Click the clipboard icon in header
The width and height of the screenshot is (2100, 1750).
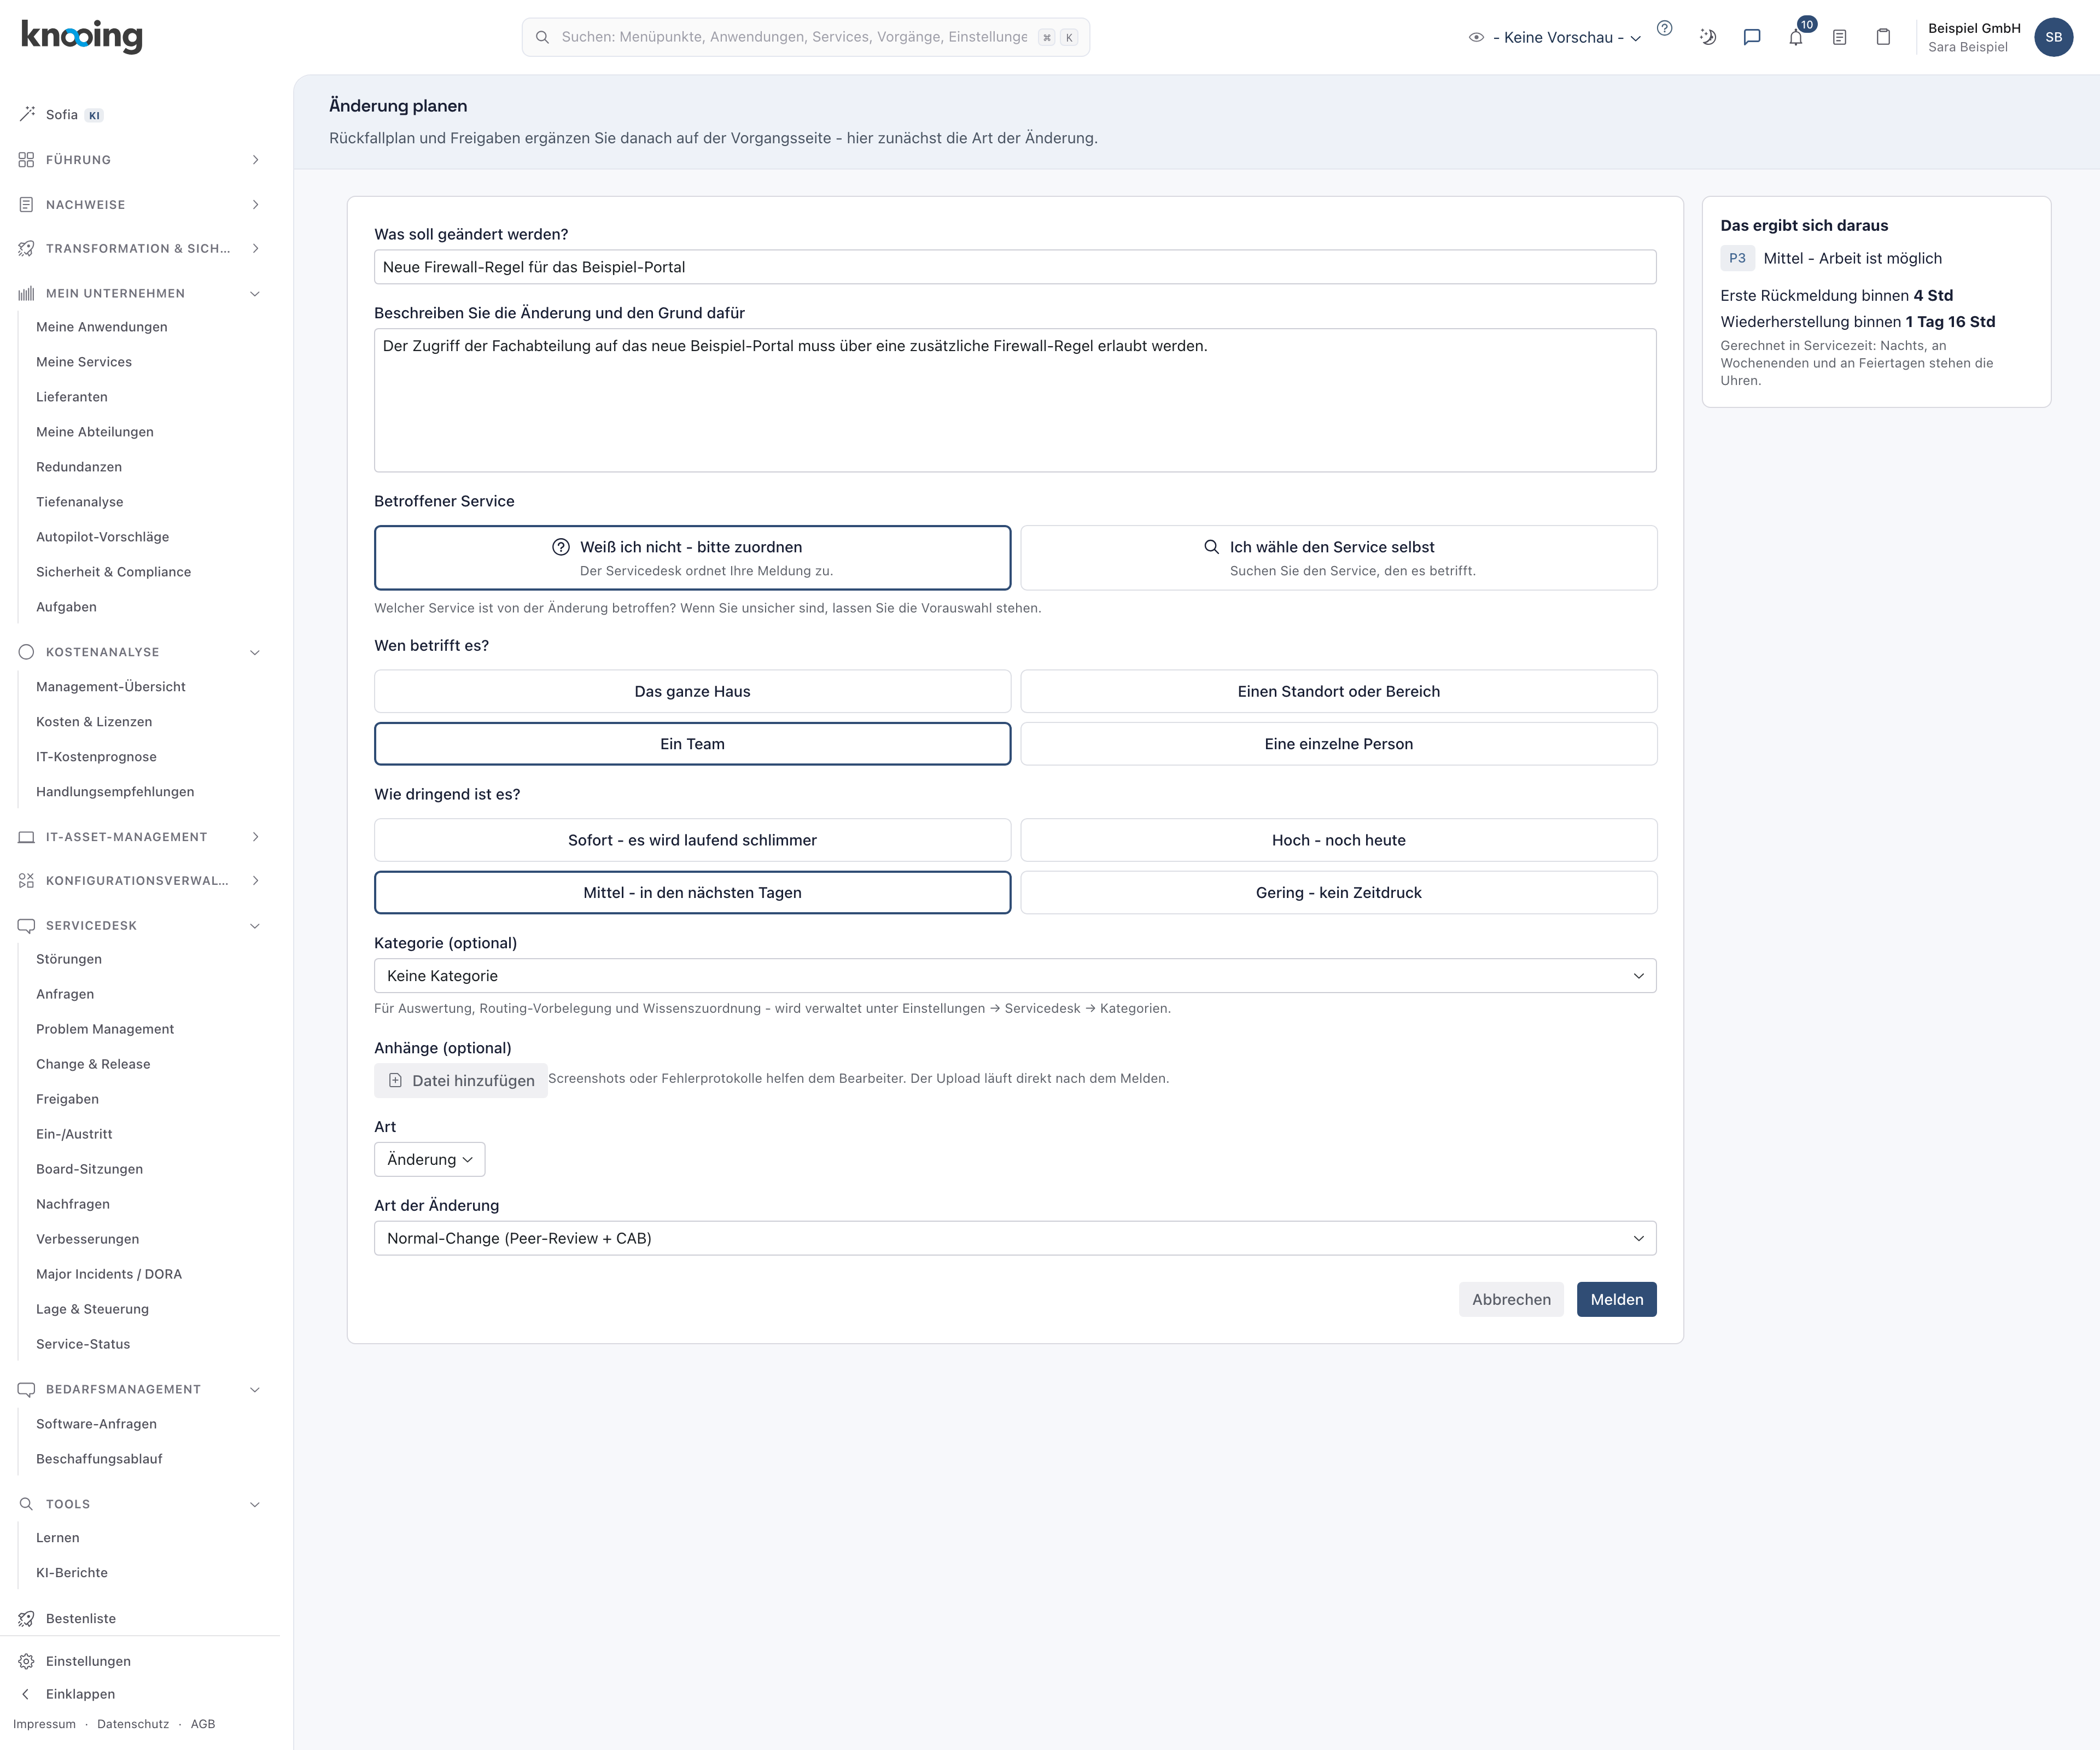point(1883,37)
